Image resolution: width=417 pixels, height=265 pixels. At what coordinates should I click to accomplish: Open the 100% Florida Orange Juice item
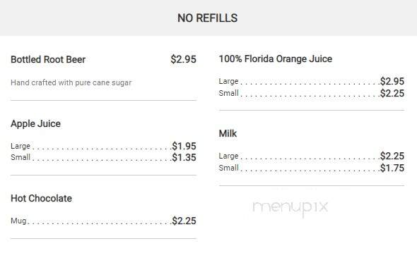275,59
